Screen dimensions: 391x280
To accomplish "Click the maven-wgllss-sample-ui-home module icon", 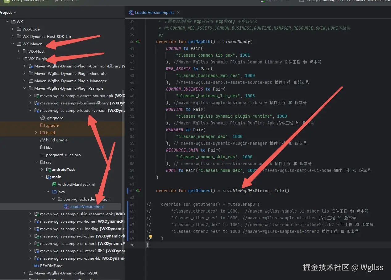I will point(37,221).
